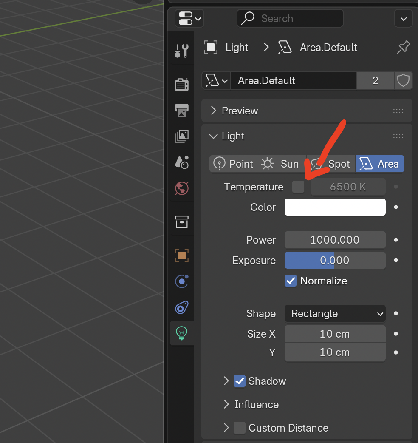Image resolution: width=418 pixels, height=443 pixels.
Task: Toggle fake user shield button
Action: 403,81
